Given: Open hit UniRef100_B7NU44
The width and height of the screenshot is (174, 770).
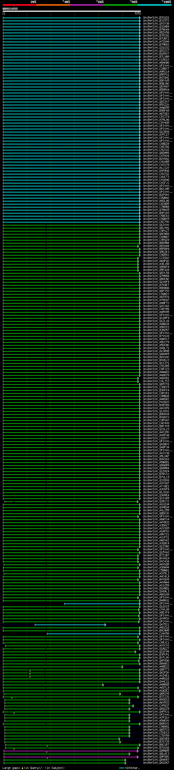Looking at the screenshot, I should [x=156, y=29].
